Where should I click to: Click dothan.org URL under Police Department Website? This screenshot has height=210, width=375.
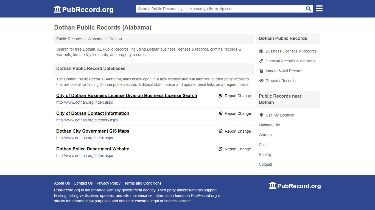click(85, 156)
